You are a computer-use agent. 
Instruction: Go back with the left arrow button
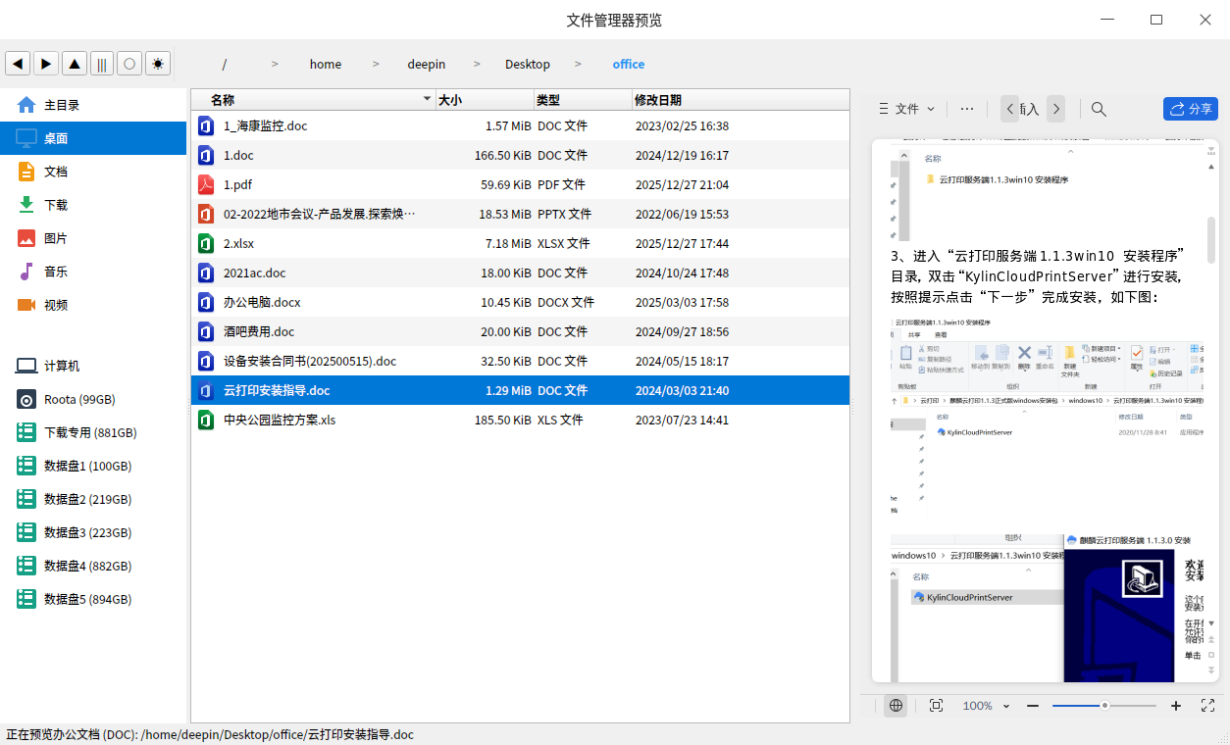(x=18, y=64)
